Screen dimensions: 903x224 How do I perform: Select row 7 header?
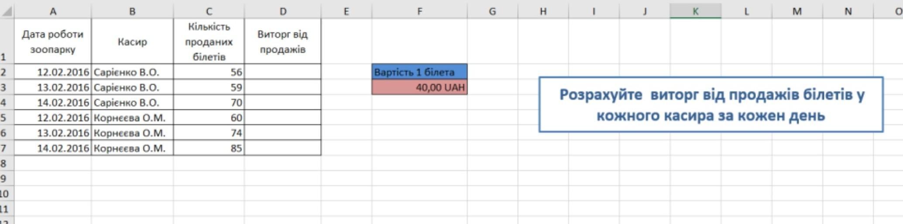[x=4, y=148]
